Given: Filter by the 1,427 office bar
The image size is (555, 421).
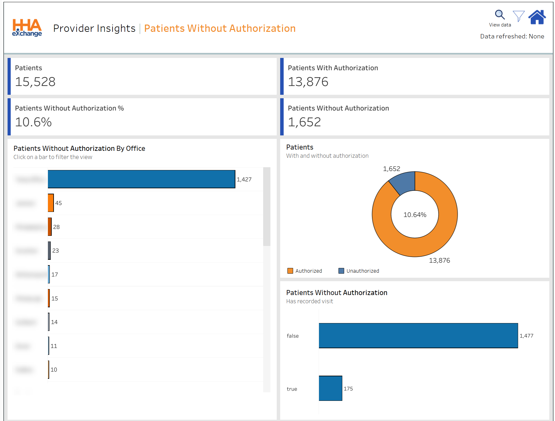Looking at the screenshot, I should pyautogui.click(x=142, y=179).
